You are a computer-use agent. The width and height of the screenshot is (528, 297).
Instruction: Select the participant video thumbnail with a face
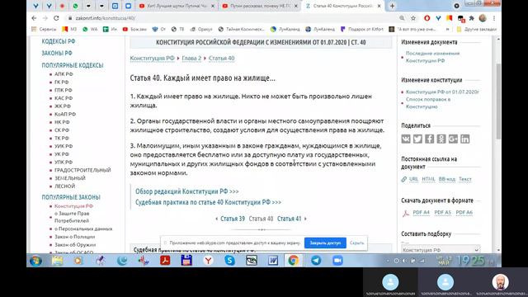501,282
